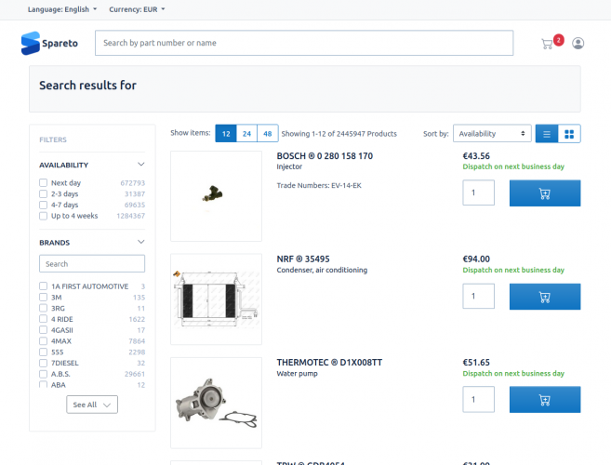Image resolution: width=611 pixels, height=465 pixels.
Task: Open the THERMOTEC water pump thumbnail
Action: (217, 403)
